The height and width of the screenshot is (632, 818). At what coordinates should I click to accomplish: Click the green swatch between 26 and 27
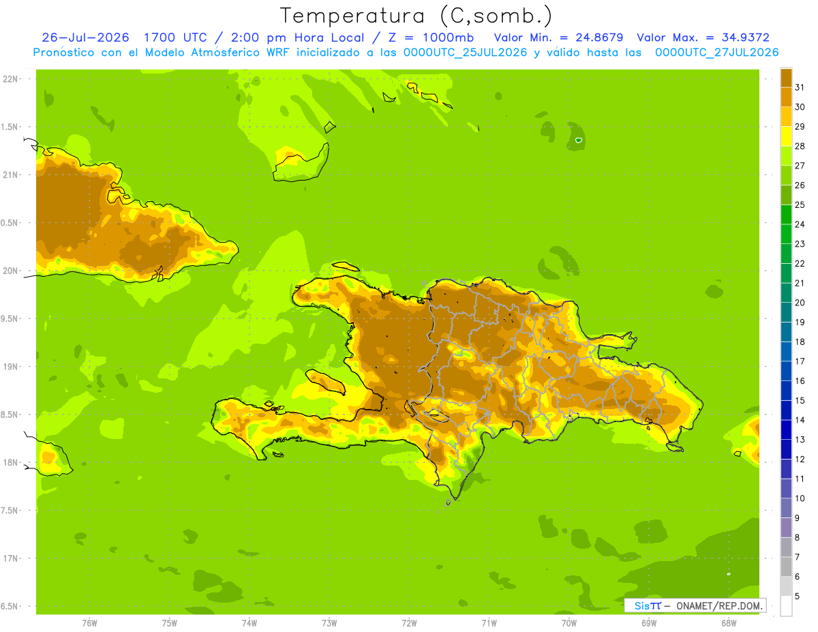coord(786,175)
